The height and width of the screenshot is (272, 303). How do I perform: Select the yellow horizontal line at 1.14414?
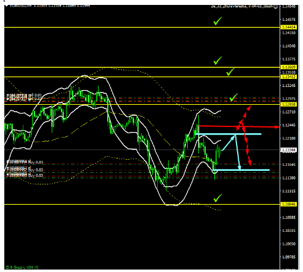(142, 27)
